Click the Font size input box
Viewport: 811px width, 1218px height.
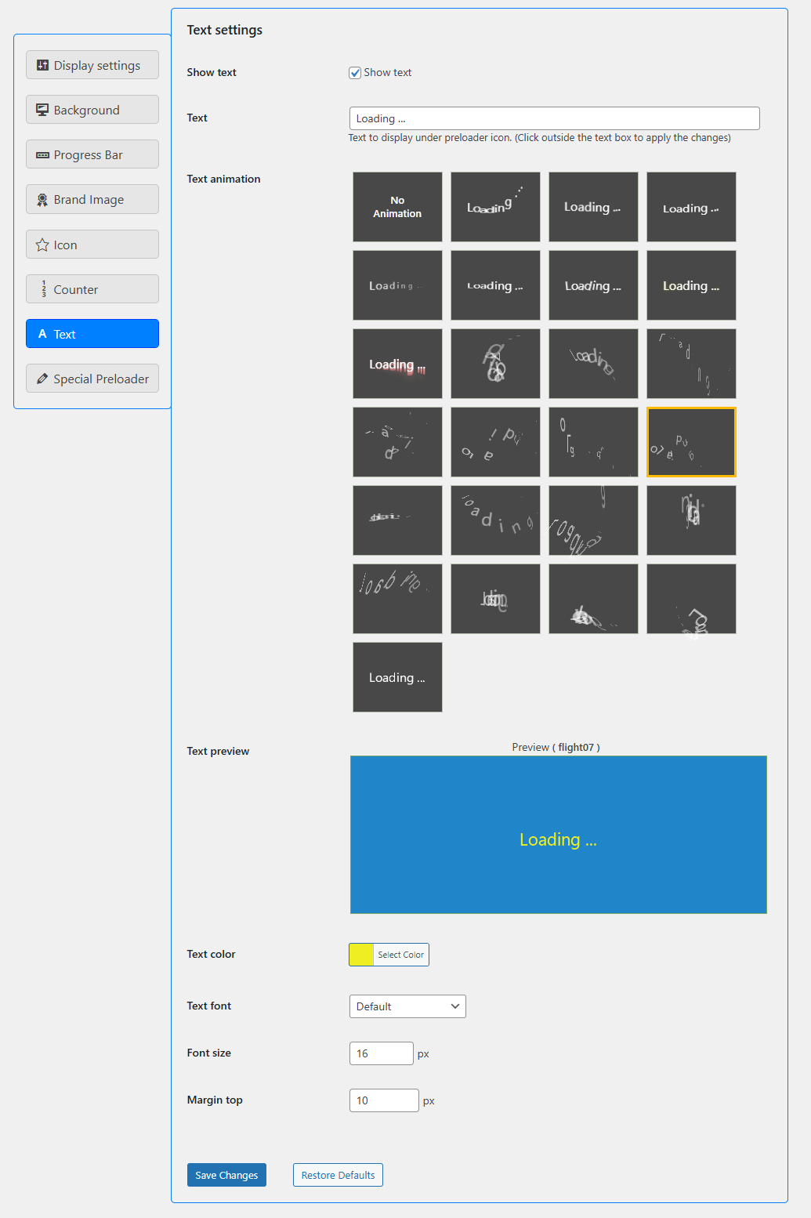[x=381, y=1053]
